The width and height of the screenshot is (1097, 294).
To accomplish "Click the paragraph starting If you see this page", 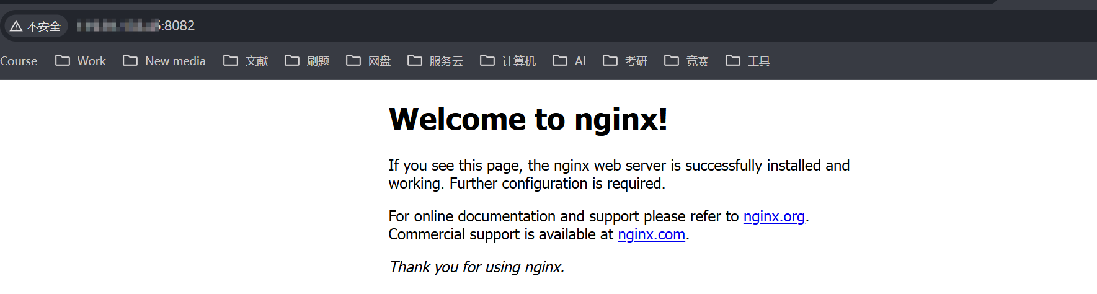I will (x=619, y=174).
